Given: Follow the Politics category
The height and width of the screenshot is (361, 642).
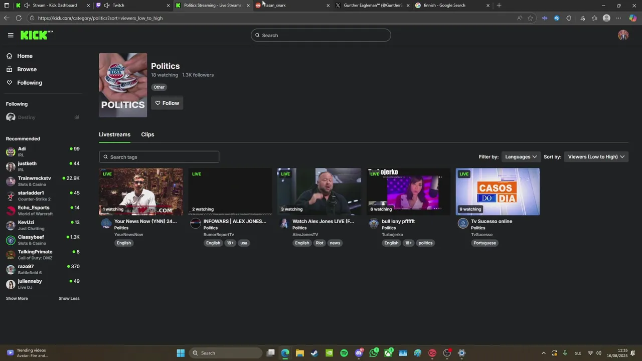Looking at the screenshot, I should [x=167, y=103].
